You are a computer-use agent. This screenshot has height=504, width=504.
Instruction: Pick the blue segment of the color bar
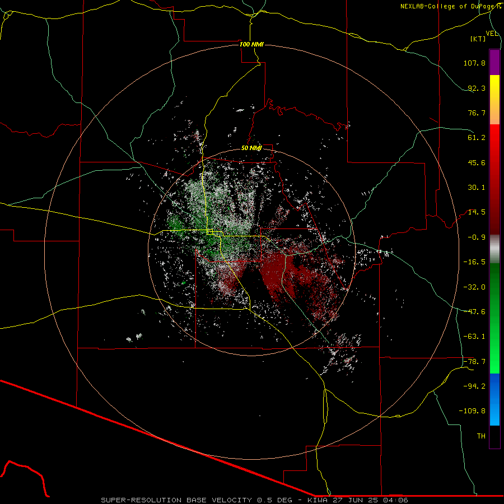coord(494,399)
